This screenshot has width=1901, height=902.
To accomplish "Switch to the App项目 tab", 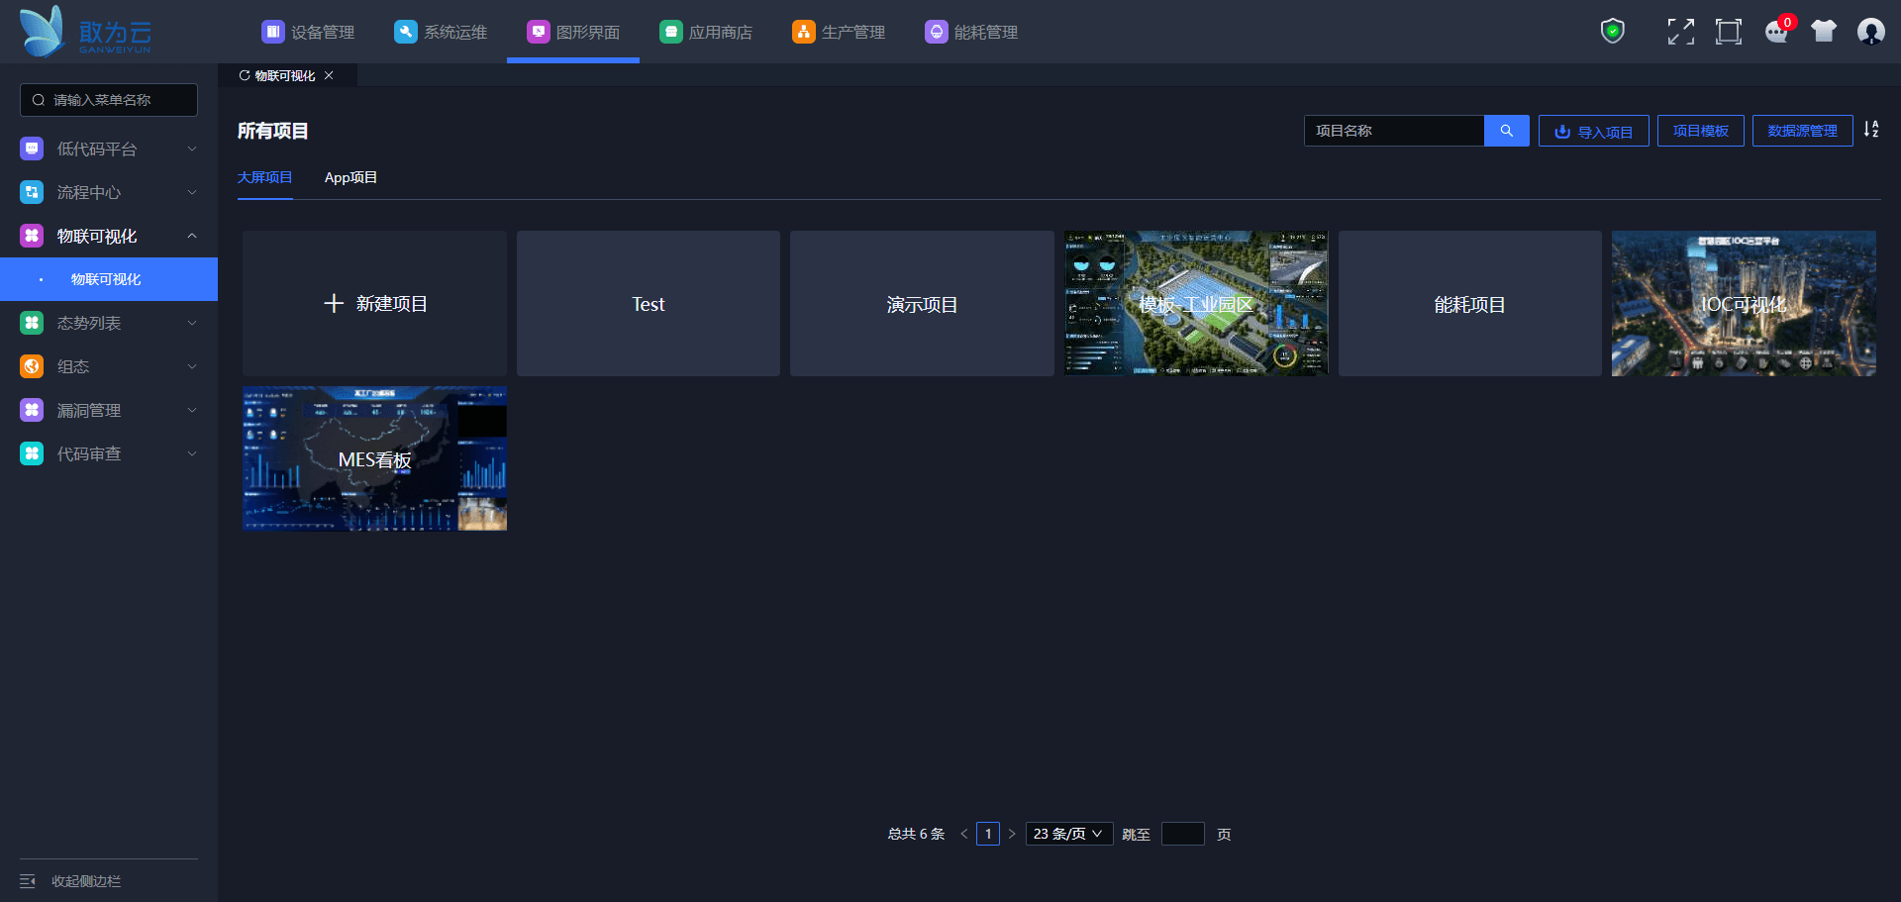I will point(350,178).
